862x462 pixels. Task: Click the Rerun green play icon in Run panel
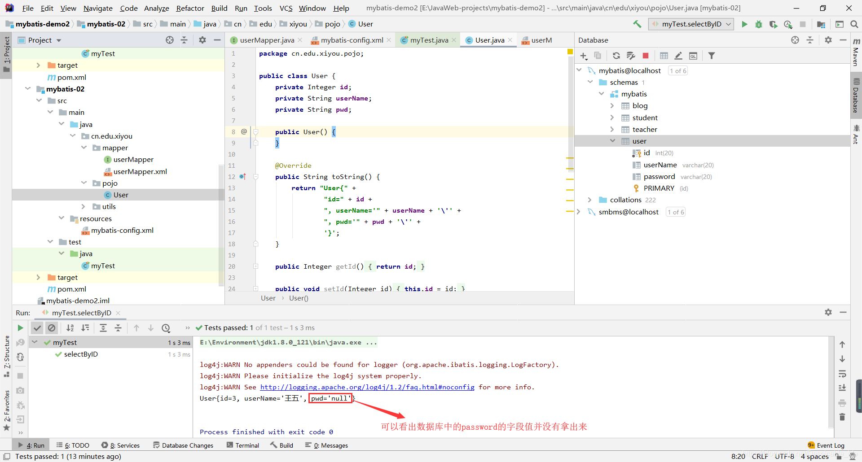(x=20, y=328)
